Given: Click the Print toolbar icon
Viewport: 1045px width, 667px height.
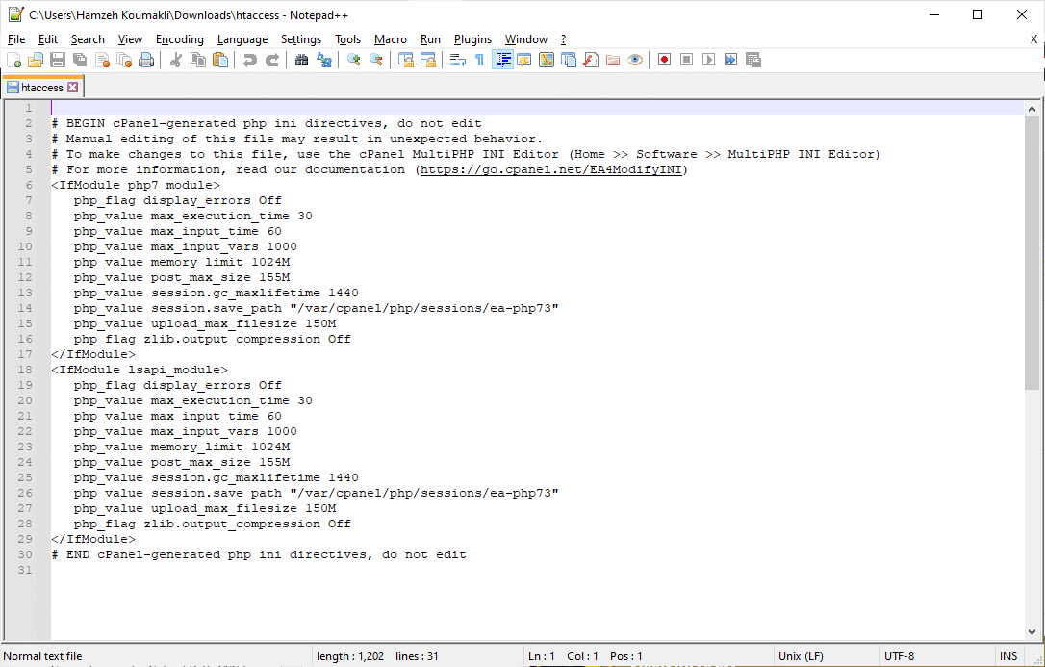Looking at the screenshot, I should coord(146,61).
